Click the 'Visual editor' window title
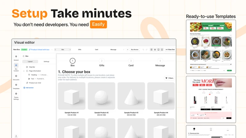 click(25, 42)
